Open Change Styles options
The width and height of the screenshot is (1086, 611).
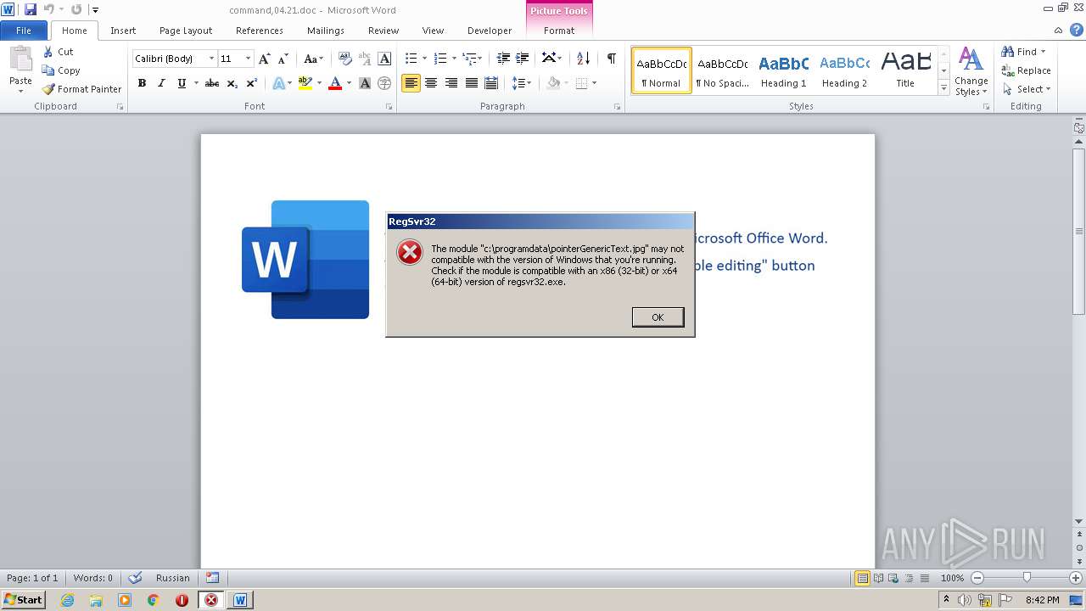[x=971, y=71]
